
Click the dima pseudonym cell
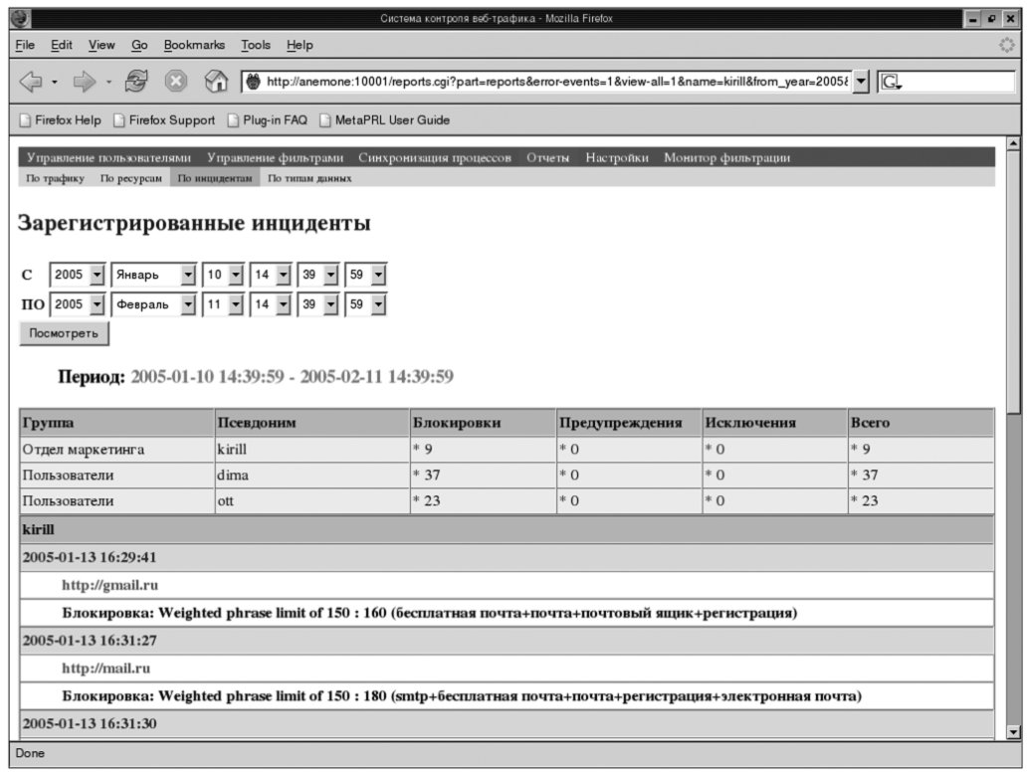pyautogui.click(x=312, y=476)
